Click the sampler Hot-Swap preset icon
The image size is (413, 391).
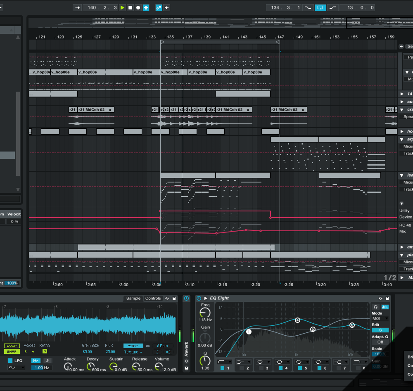point(167,299)
